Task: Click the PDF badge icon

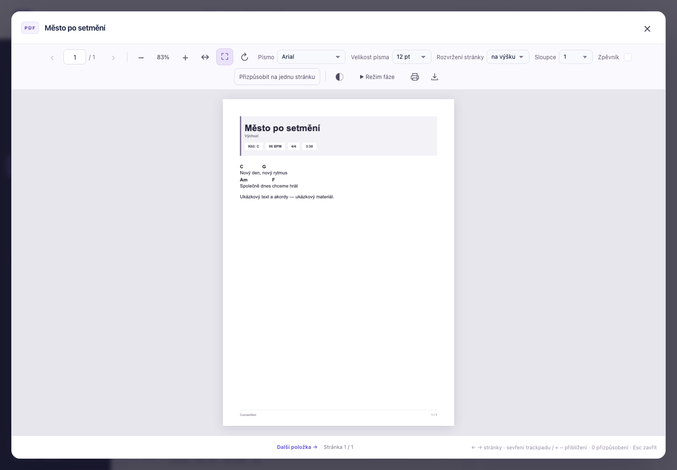Action: (x=30, y=28)
